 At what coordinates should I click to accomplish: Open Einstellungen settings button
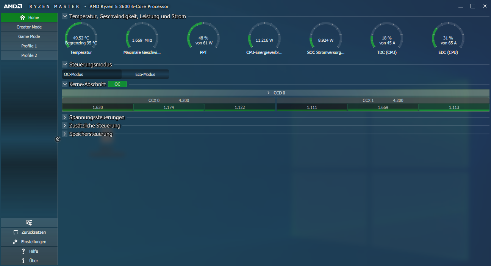tap(29, 242)
